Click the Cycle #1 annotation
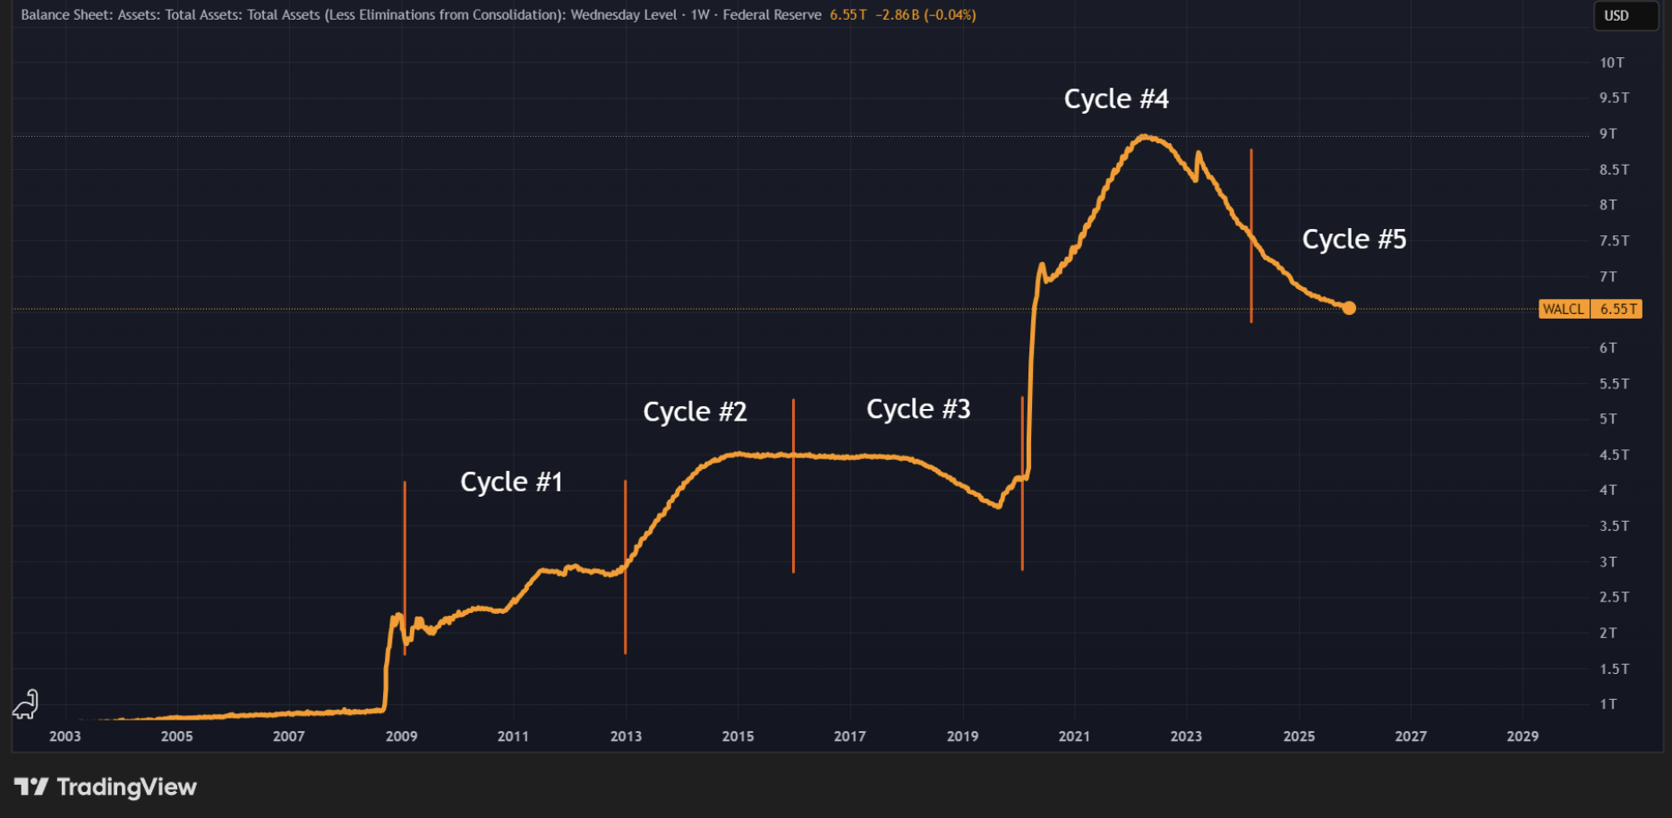 pos(511,481)
